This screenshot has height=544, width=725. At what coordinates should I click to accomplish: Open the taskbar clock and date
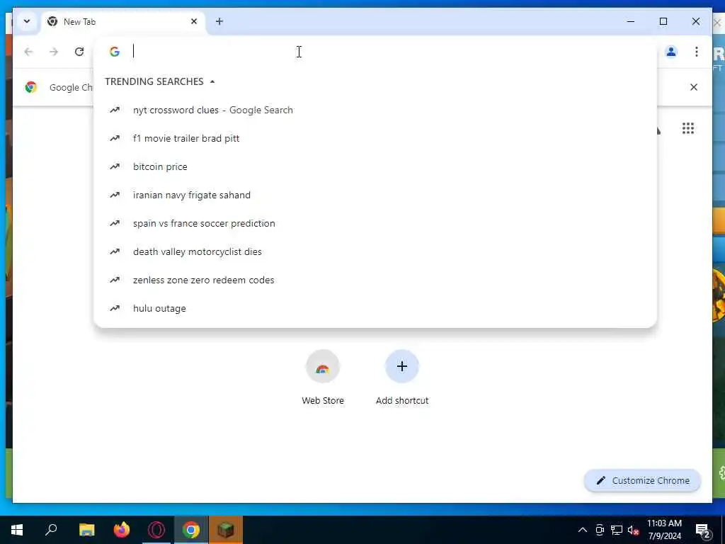pos(664,530)
